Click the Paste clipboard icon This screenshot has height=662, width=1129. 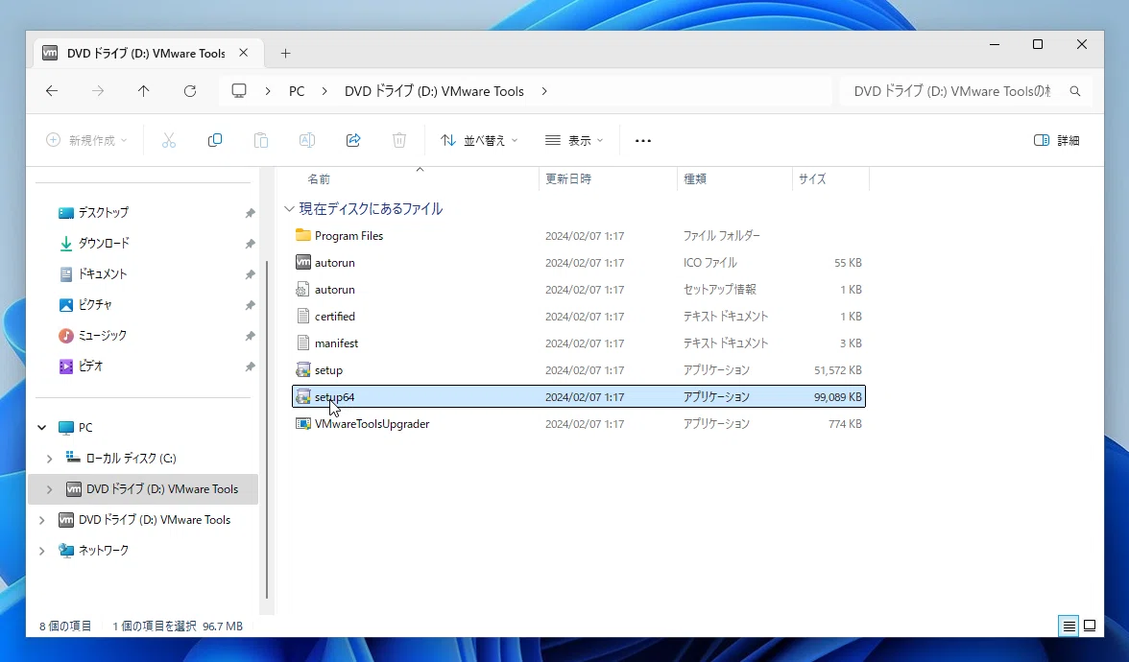tap(261, 140)
